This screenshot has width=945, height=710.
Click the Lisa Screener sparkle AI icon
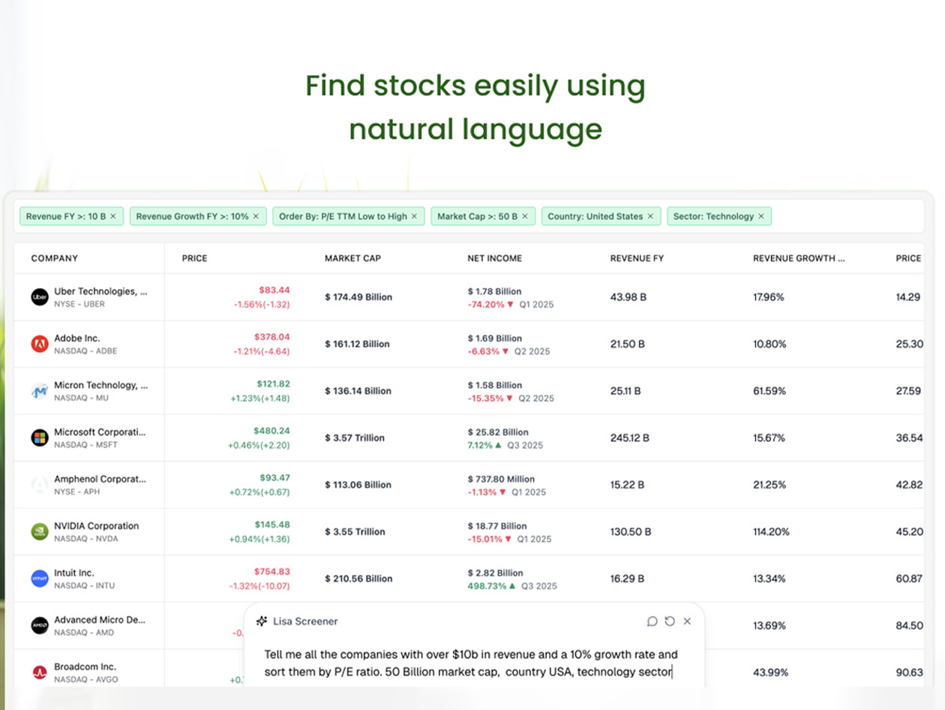point(262,621)
